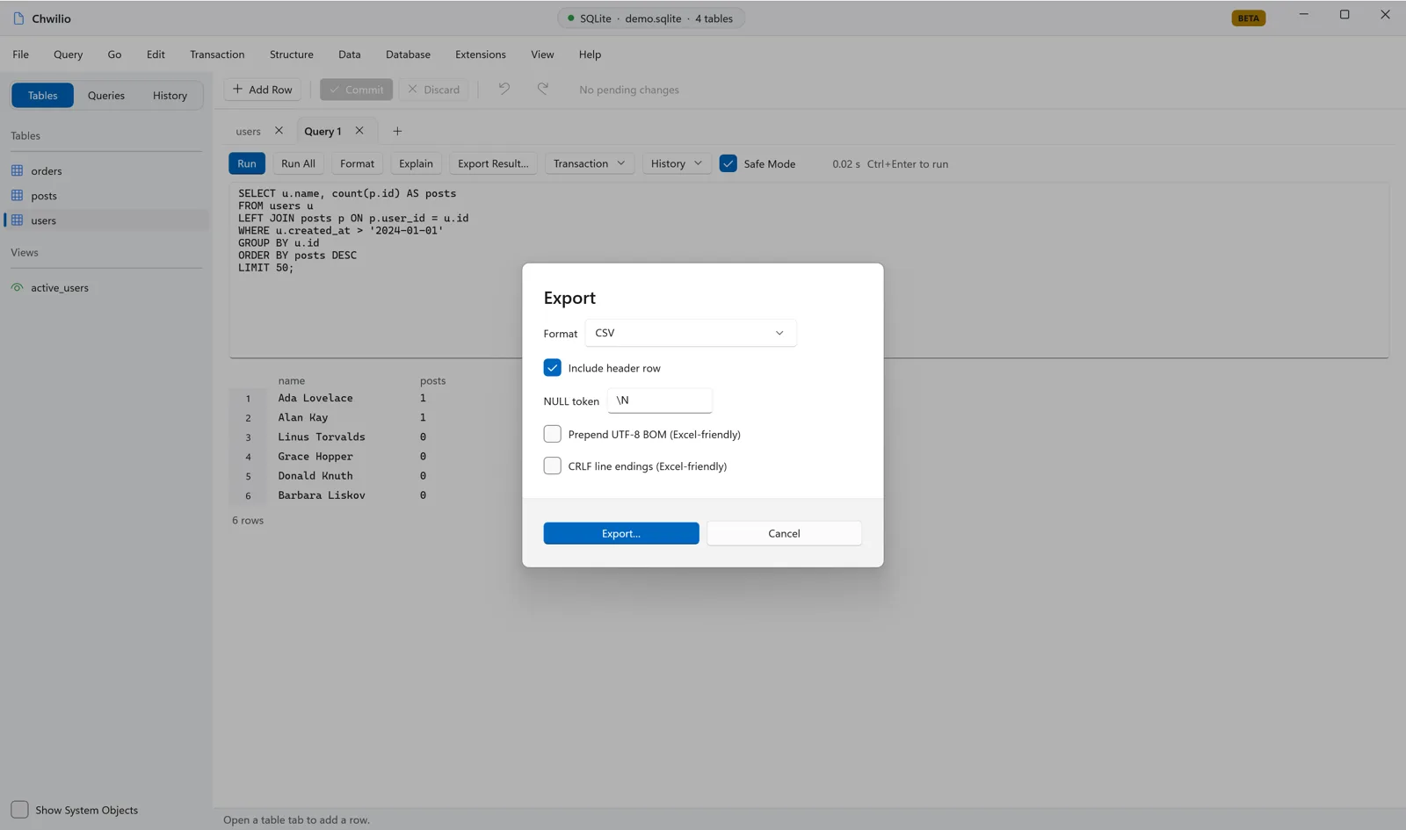Click row number 5 in results
This screenshot has width=1406, height=830.
[x=248, y=476]
